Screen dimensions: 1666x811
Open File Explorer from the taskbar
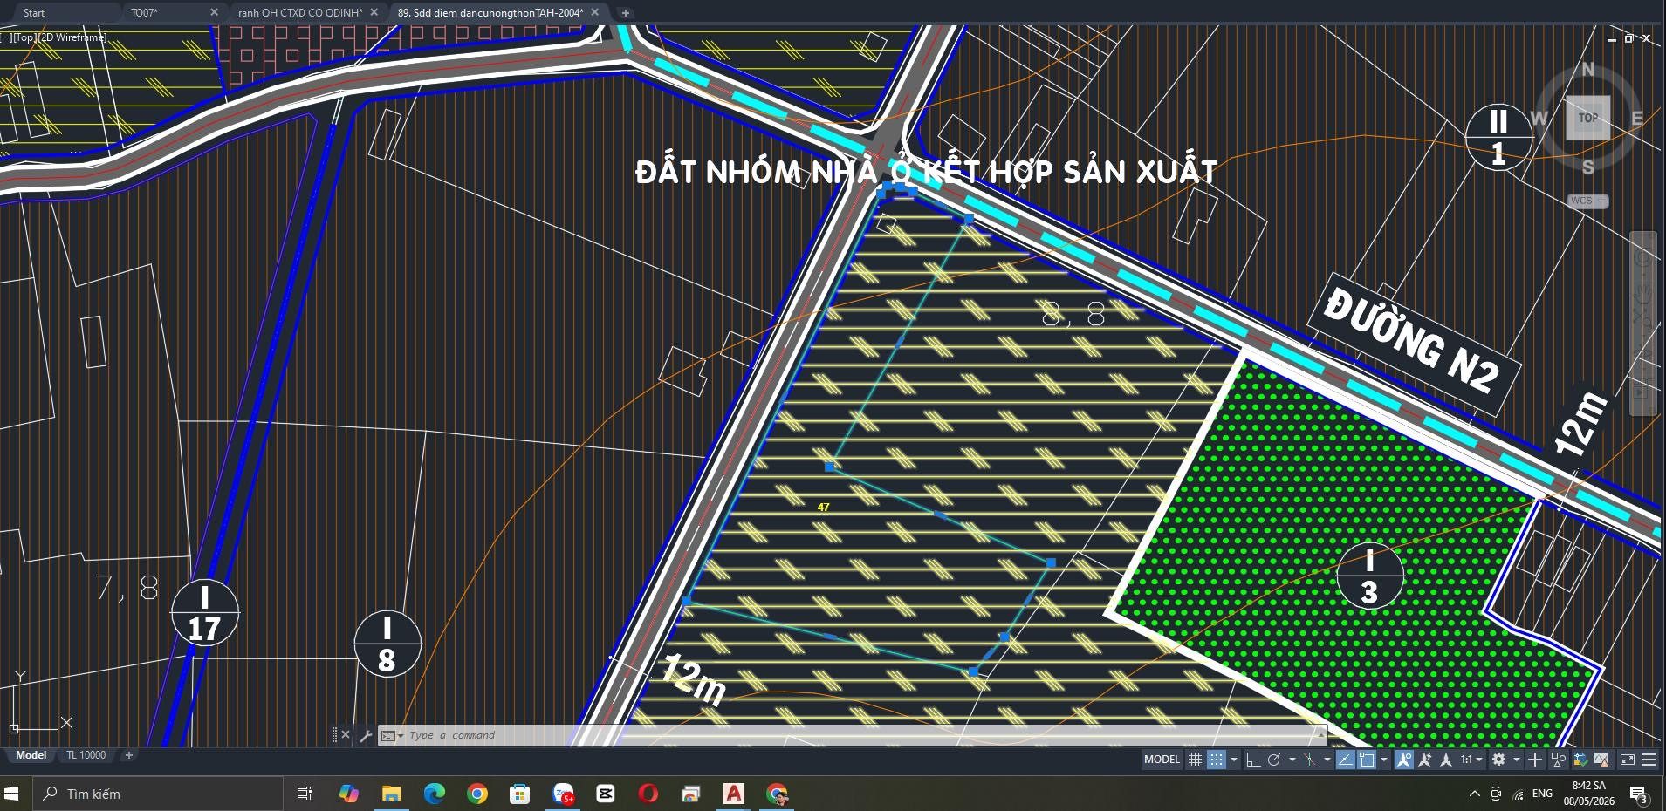(391, 794)
